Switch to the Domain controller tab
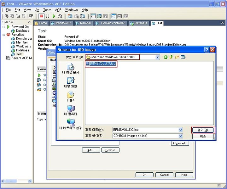This screenshot has width=227, height=189. point(111,23)
